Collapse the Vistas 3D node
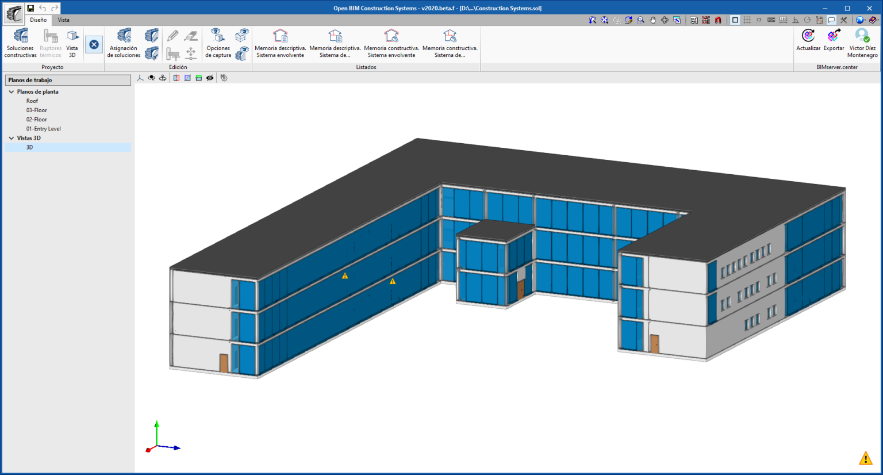Screen dimensions: 883x475 click(11, 137)
